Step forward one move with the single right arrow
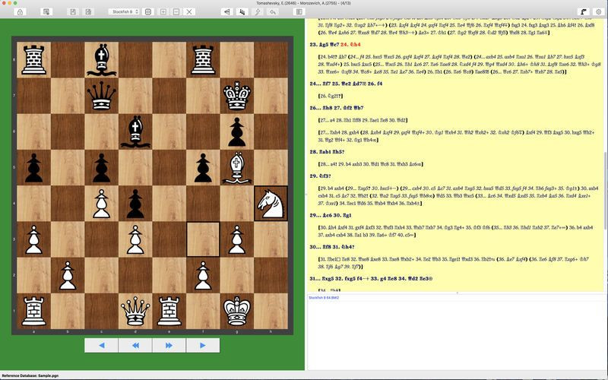 [x=203, y=345]
